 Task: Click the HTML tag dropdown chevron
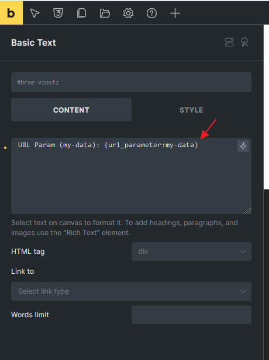tap(243, 252)
